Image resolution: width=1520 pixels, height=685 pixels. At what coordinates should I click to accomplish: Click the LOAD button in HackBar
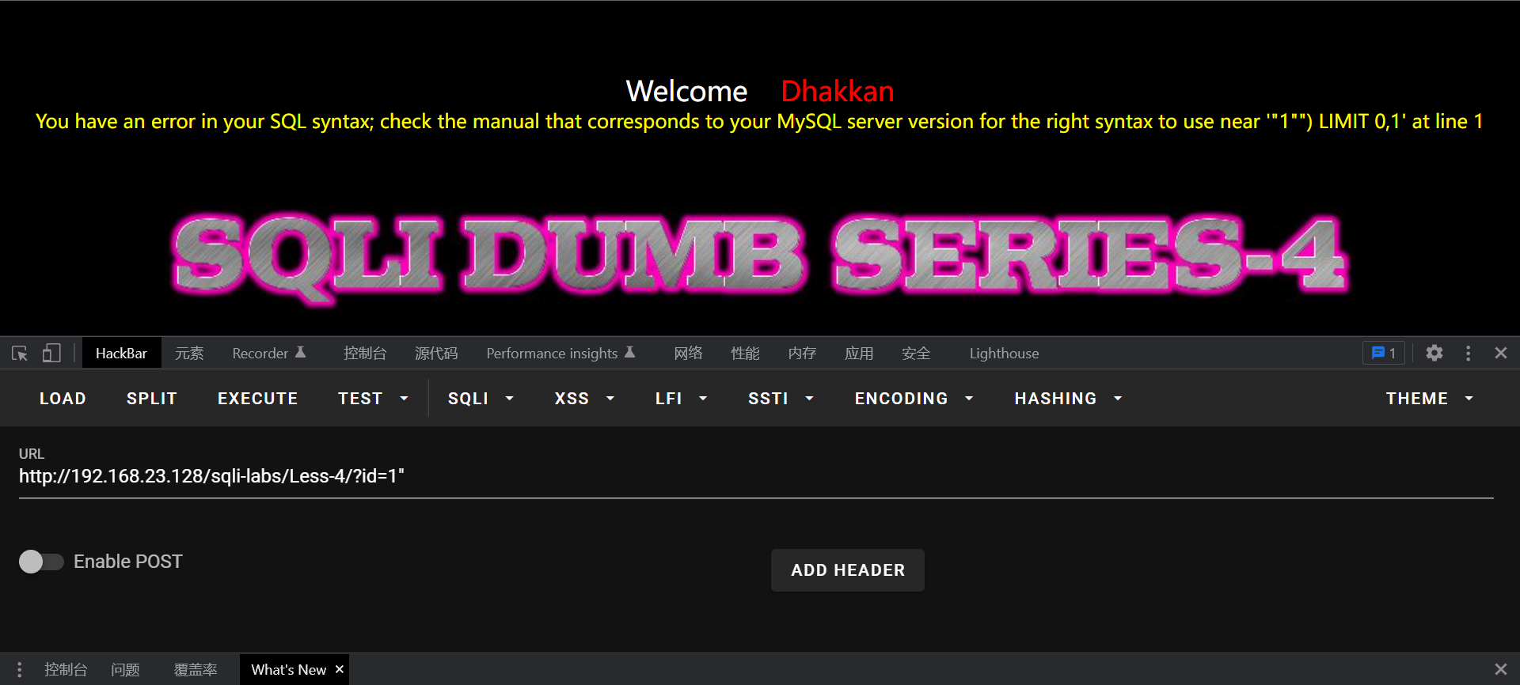click(x=63, y=399)
